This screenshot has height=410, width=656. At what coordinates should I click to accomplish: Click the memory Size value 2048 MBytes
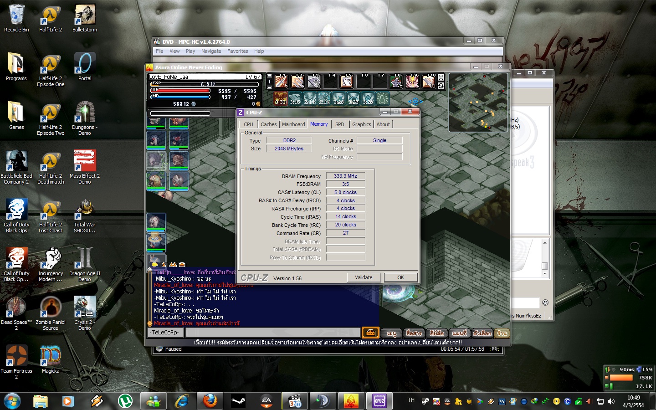(289, 149)
